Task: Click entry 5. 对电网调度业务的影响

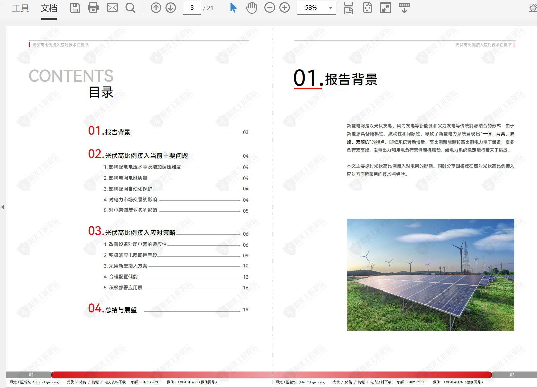Action: click(x=130, y=210)
